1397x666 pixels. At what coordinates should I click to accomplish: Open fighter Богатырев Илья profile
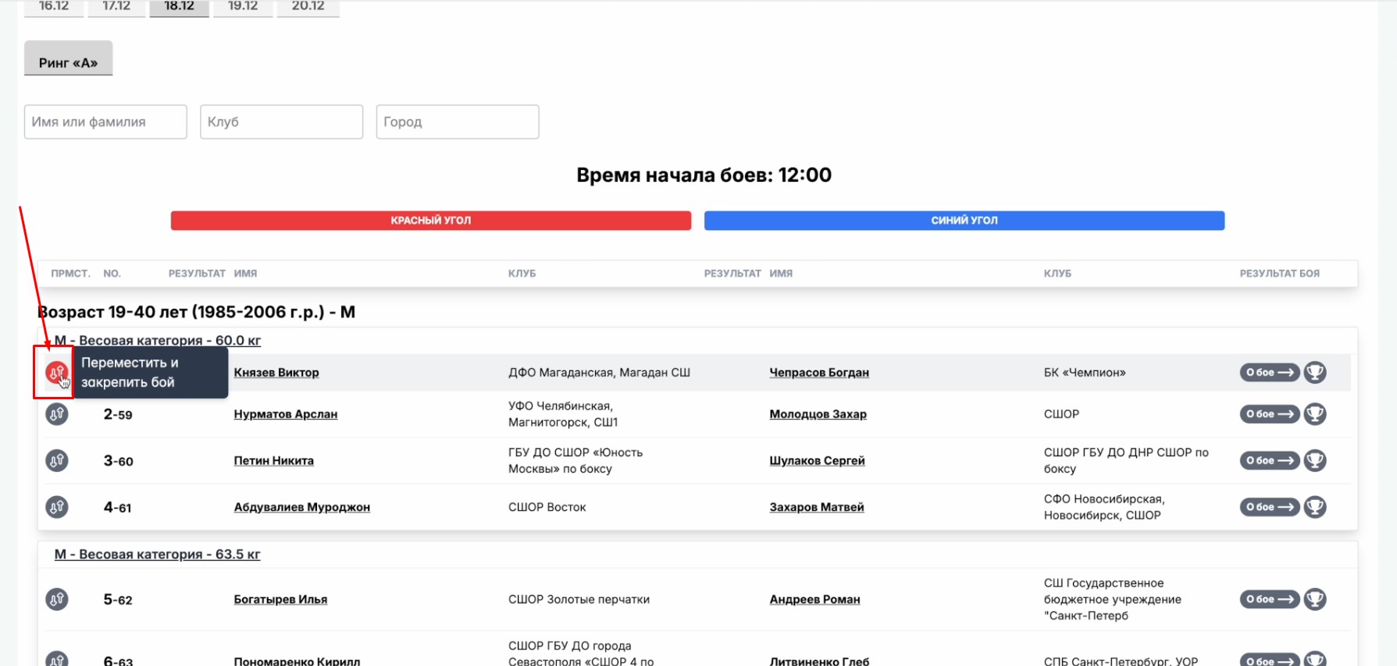click(x=280, y=600)
